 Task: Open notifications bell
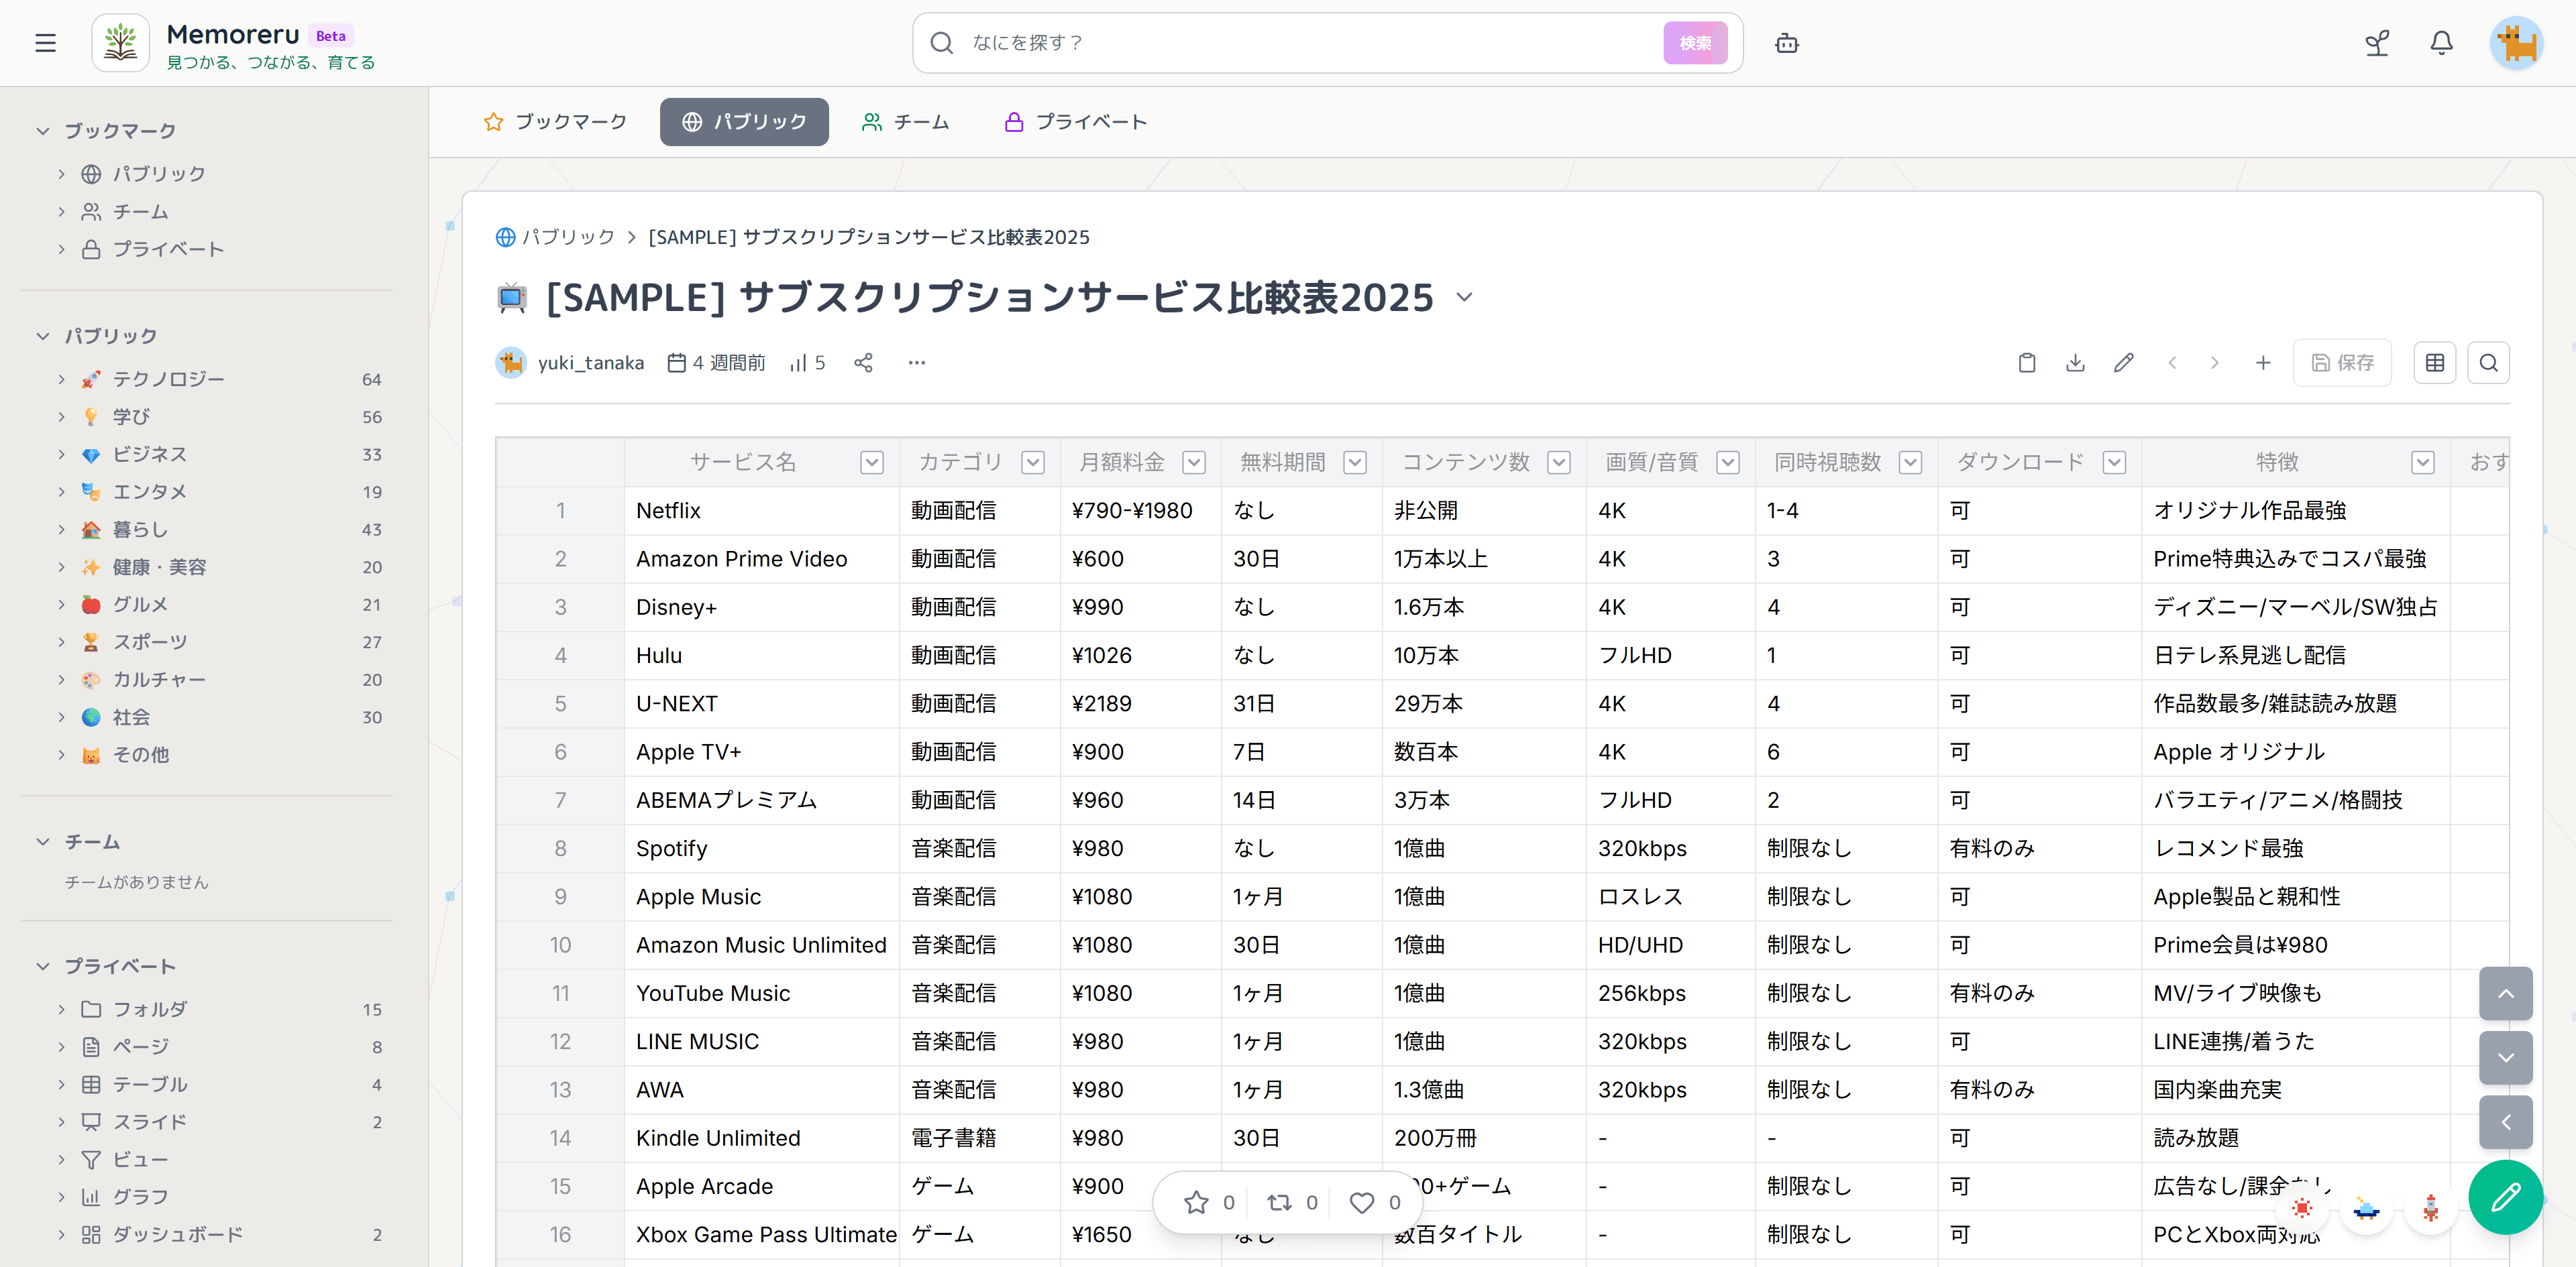click(x=2441, y=43)
